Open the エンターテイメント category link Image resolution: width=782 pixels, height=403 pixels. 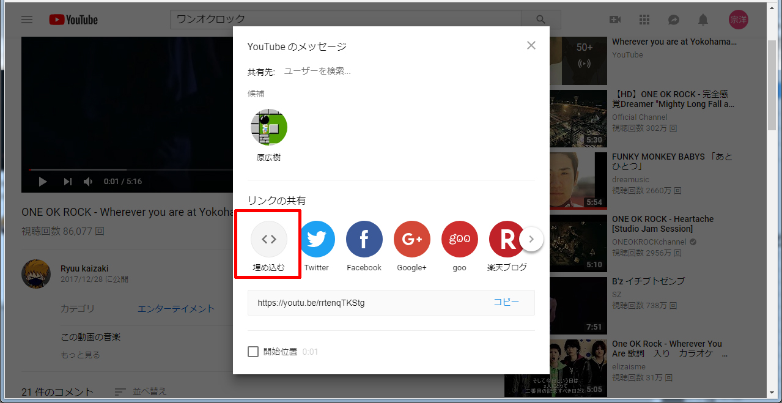176,309
